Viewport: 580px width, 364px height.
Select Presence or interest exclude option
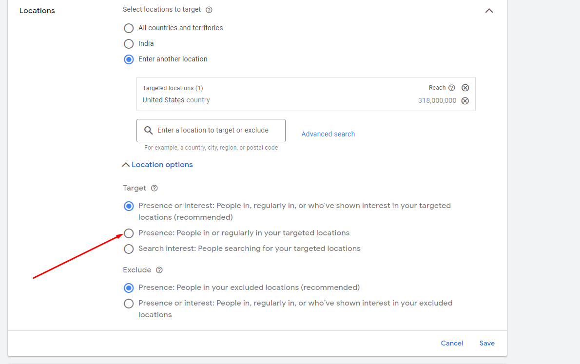pyautogui.click(x=129, y=304)
